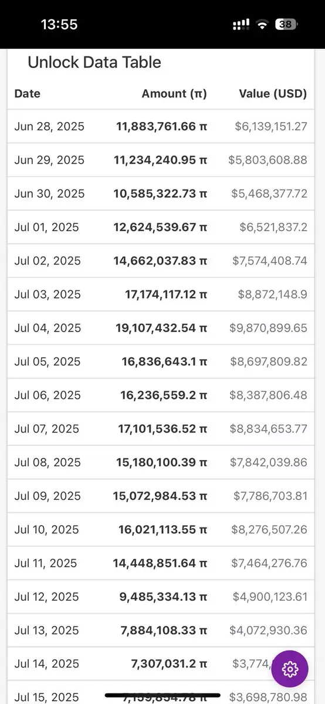The width and height of the screenshot is (325, 704).
Task: Sort by the Date column header
Action: pyautogui.click(x=27, y=93)
